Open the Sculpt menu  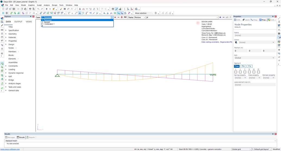pyautogui.click(x=39, y=5)
